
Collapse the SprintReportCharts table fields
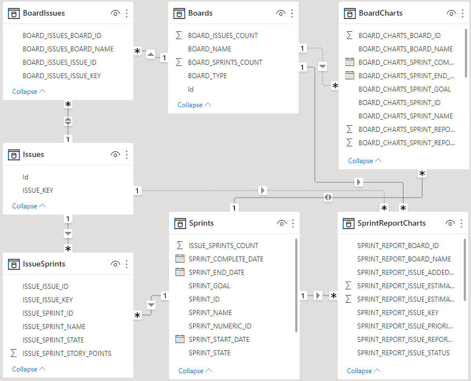pyautogui.click(x=364, y=371)
